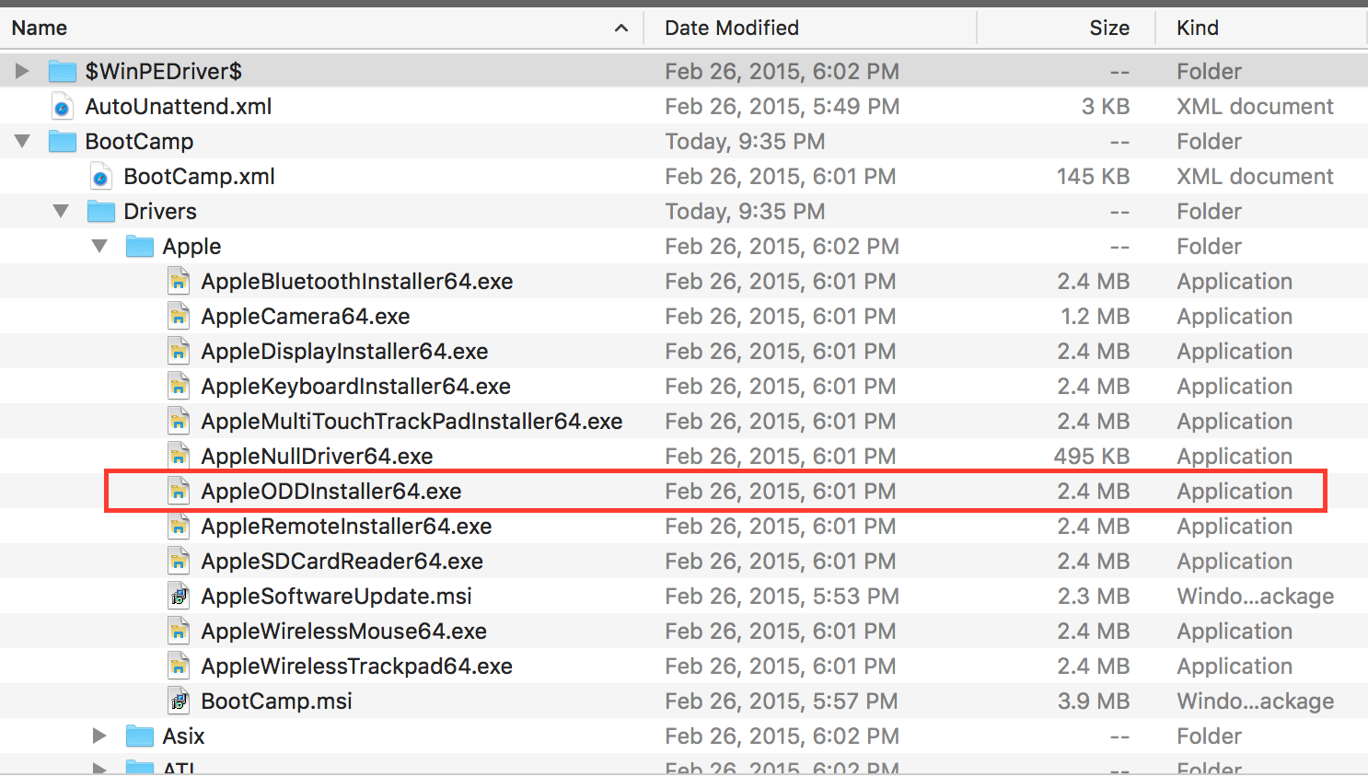Image resolution: width=1368 pixels, height=777 pixels.
Task: Select the Apple folder name
Action: coord(191,247)
